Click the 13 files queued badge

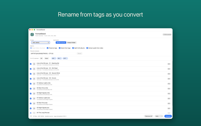click(x=167, y=35)
